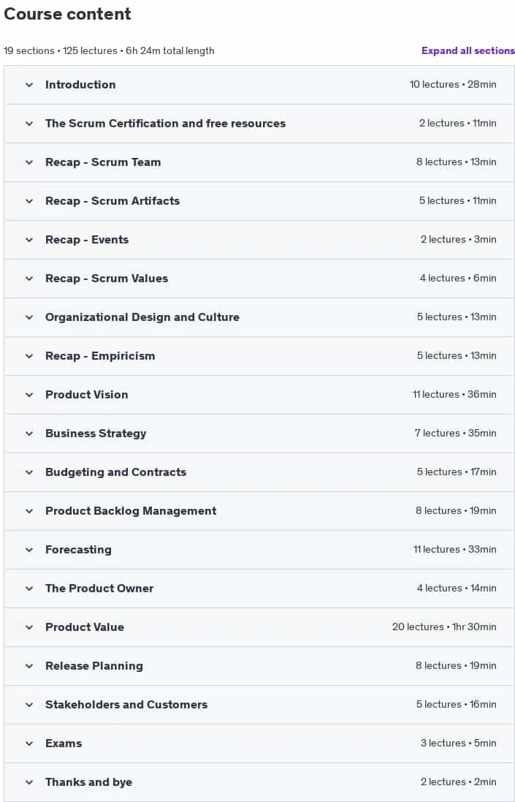Expand the Introduction section chevron
515x802 pixels.
(29, 85)
